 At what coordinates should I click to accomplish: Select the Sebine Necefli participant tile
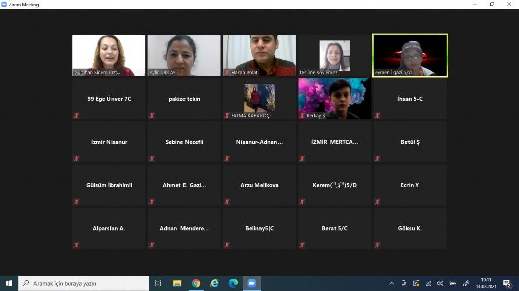184,142
